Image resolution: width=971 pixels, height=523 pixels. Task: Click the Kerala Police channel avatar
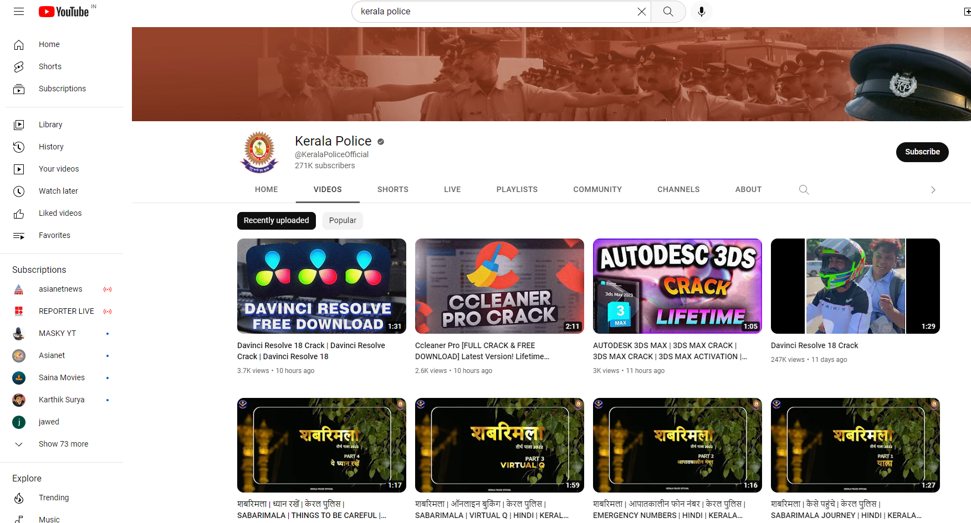point(259,152)
